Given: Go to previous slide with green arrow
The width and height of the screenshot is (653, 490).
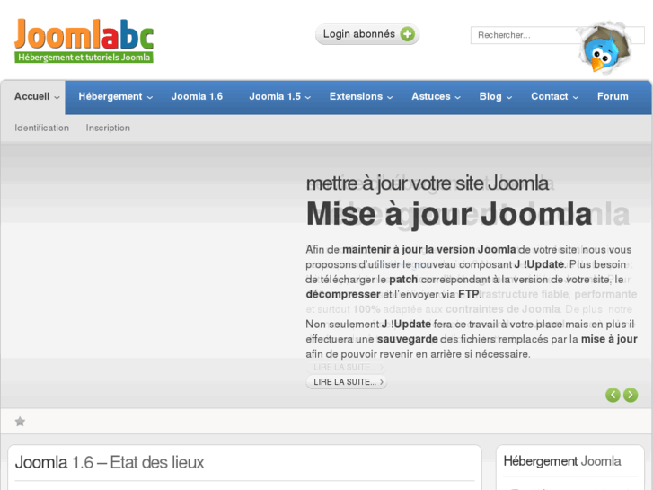Looking at the screenshot, I should point(613,395).
